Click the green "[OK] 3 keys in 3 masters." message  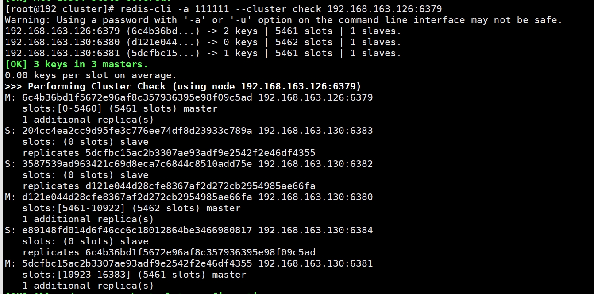tap(77, 64)
